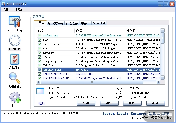Open the 系统修复 checklist icon
Viewport: 176px width, 123px height.
[x=15, y=60]
